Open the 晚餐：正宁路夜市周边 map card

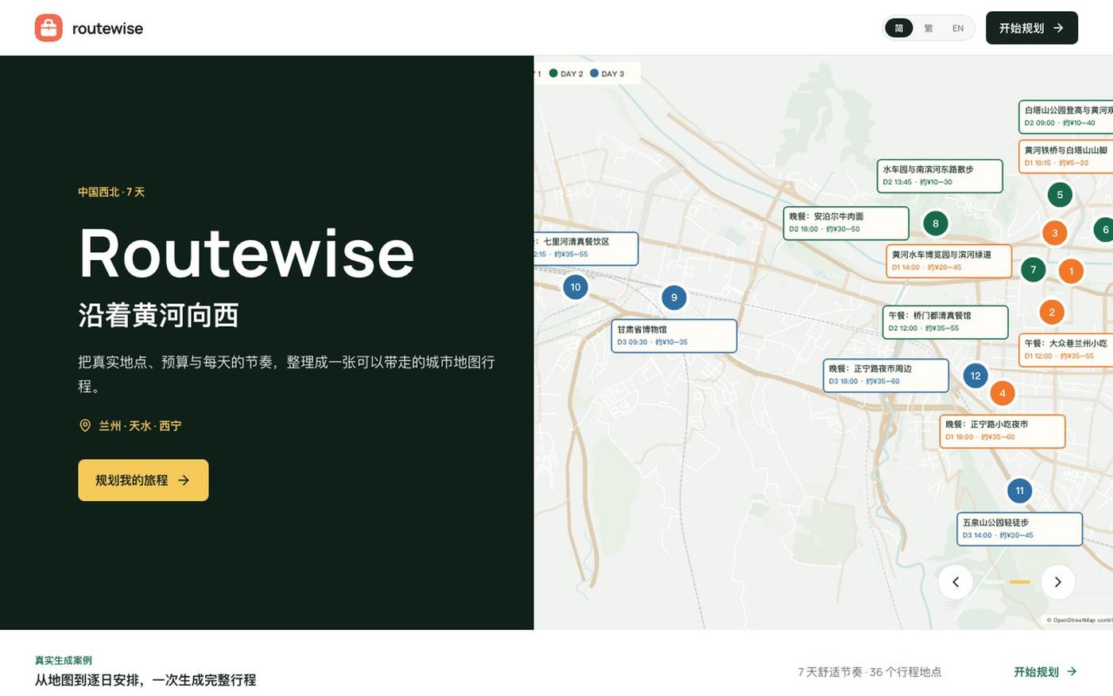coord(886,375)
